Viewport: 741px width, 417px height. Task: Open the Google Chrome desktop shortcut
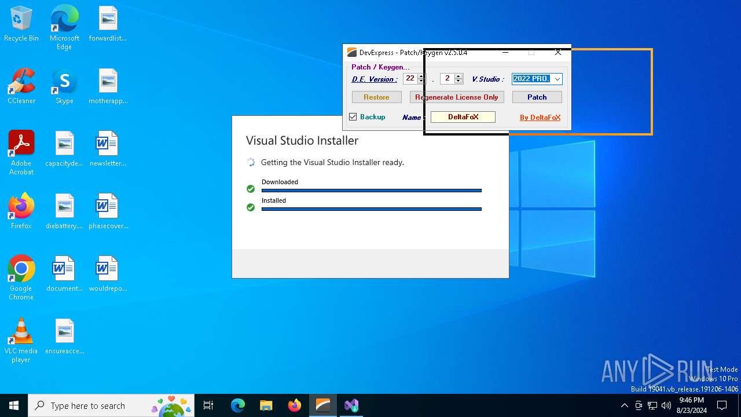click(21, 278)
